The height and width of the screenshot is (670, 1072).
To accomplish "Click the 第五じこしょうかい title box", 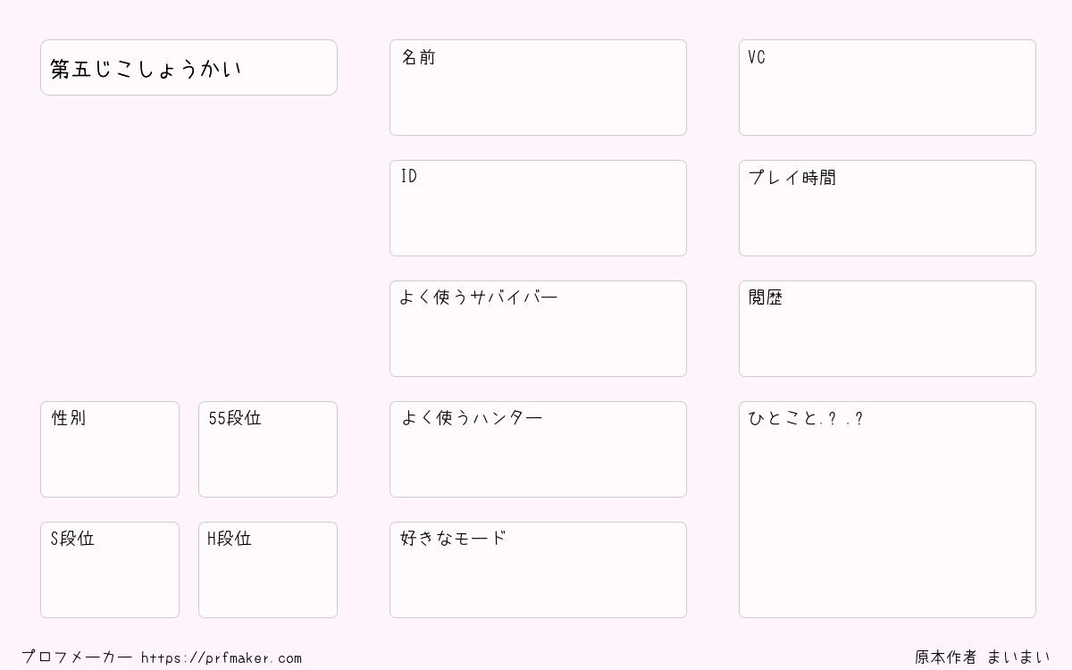I will tap(188, 67).
